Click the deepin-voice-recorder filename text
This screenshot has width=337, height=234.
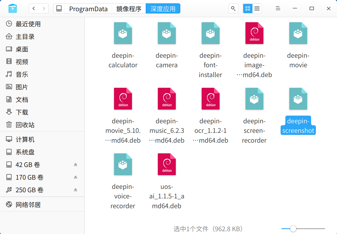pyautogui.click(x=123, y=196)
